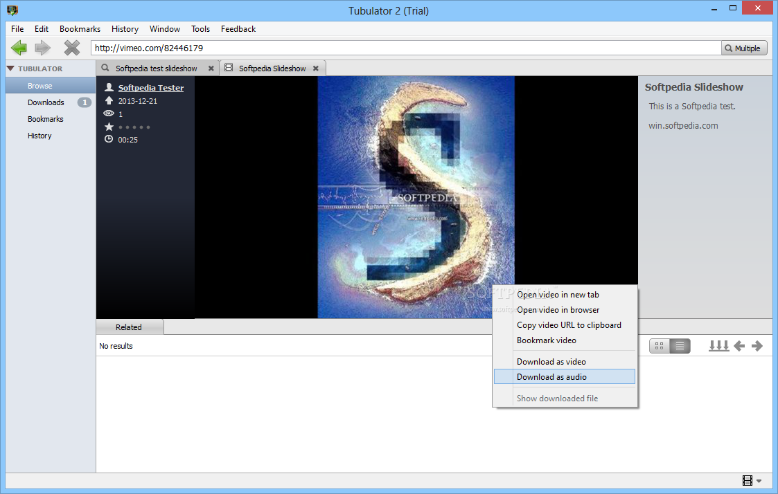Click the Softpedia Slideshow title heading
The width and height of the screenshot is (778, 494).
pyautogui.click(x=693, y=87)
